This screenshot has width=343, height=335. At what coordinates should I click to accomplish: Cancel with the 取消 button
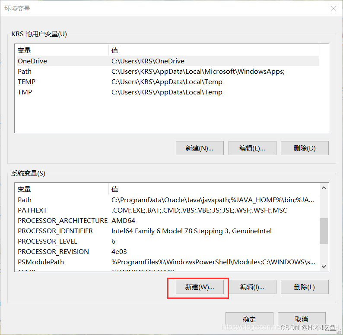[x=302, y=319]
